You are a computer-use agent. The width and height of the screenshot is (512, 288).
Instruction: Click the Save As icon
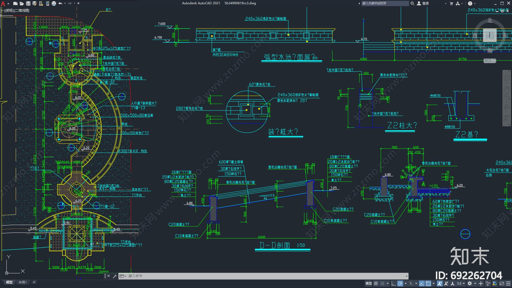tap(34, 3)
